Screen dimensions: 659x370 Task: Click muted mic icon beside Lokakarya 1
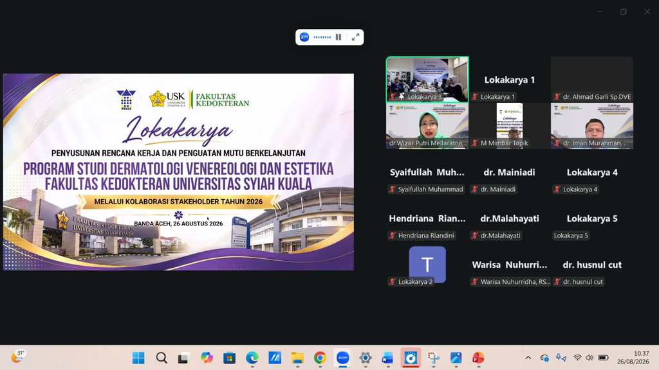point(475,96)
